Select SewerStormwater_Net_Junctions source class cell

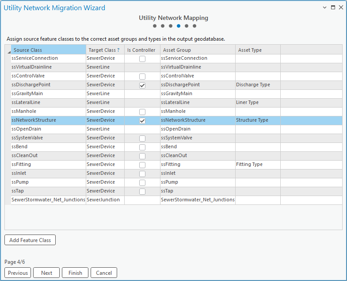point(49,200)
